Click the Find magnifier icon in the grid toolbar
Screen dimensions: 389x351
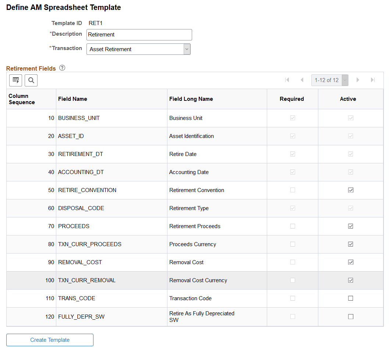click(31, 80)
